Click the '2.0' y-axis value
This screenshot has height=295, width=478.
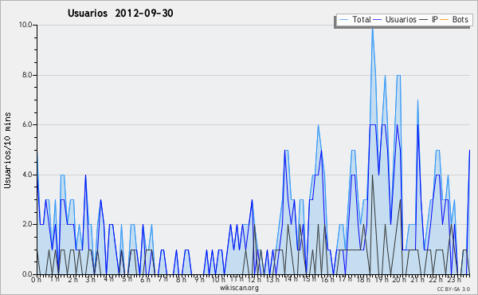pos(27,224)
